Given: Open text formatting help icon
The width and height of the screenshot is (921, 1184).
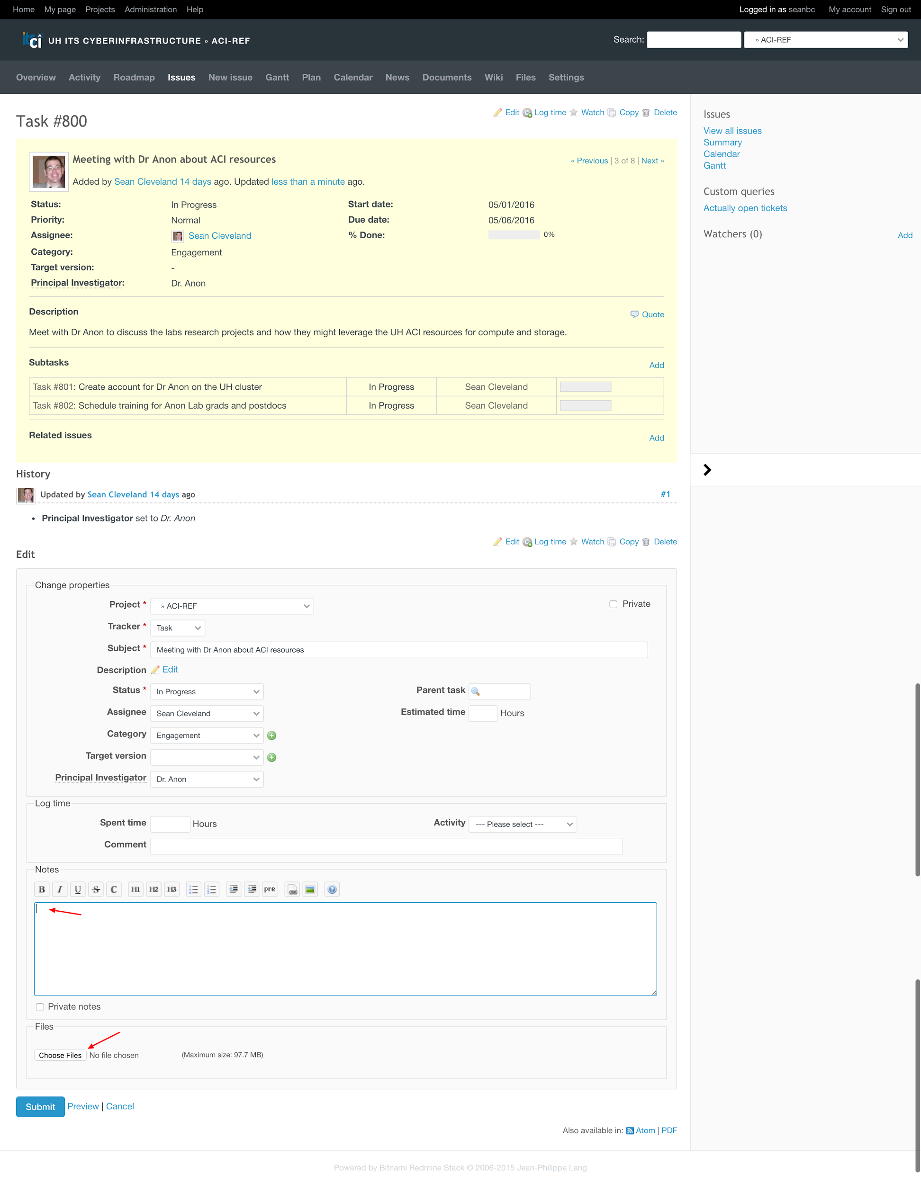Looking at the screenshot, I should click(332, 889).
